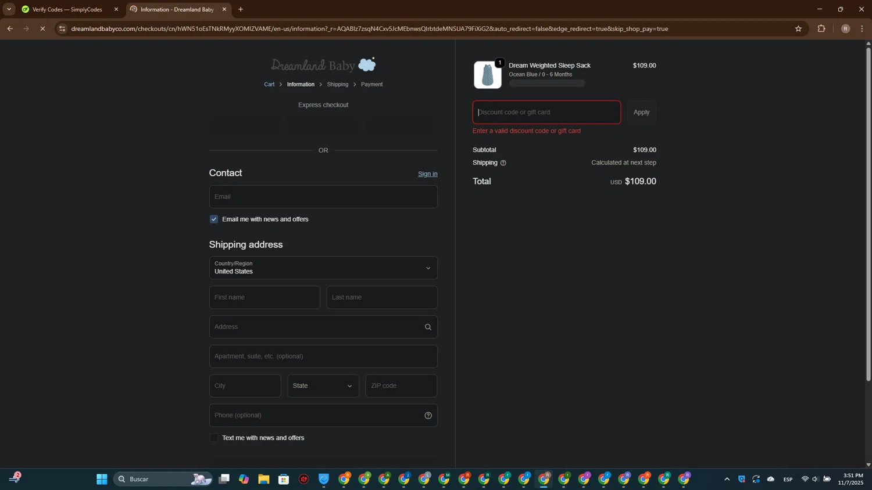Click Payment in checkout breadcrumb
The image size is (872, 490).
click(371, 84)
